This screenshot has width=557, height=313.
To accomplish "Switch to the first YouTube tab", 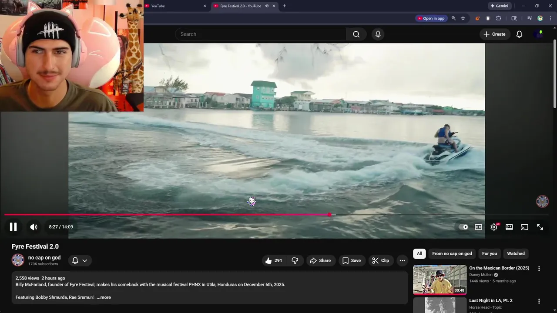I will click(174, 6).
